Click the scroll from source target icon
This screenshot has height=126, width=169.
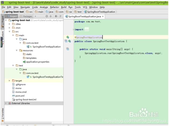[x=47, y=16]
